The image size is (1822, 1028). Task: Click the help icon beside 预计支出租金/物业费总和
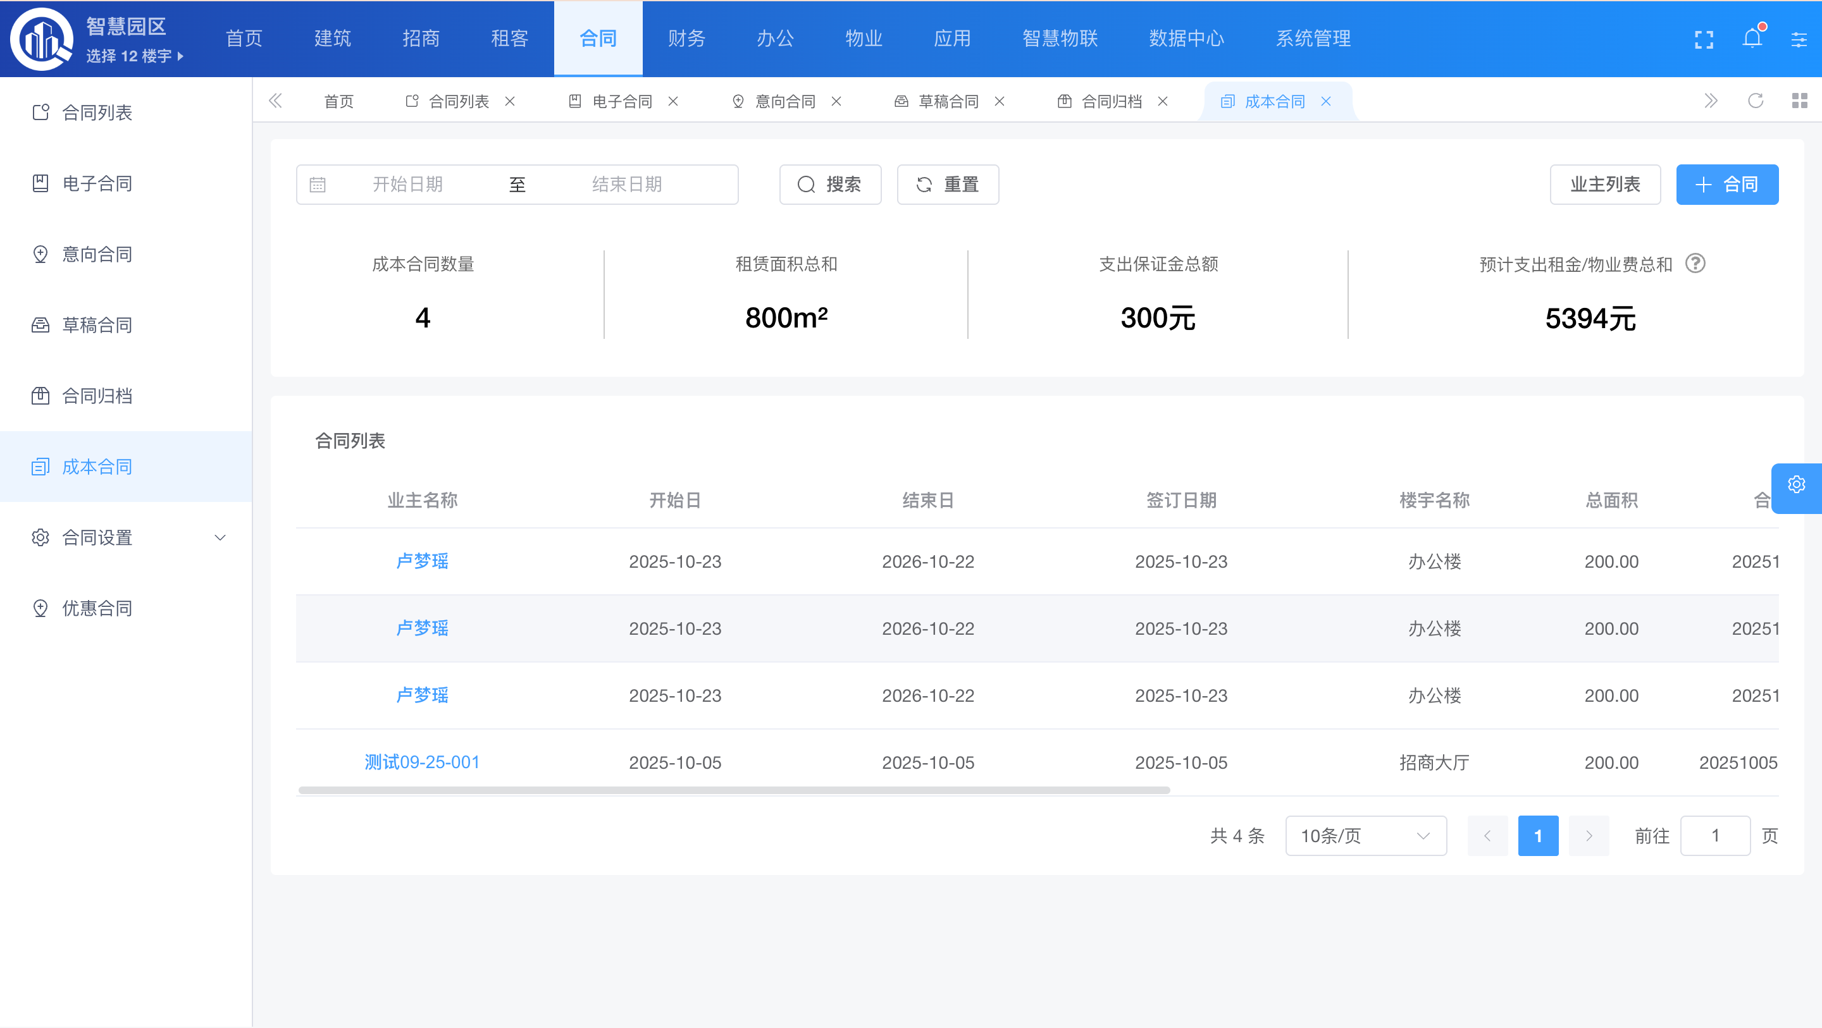point(1695,264)
